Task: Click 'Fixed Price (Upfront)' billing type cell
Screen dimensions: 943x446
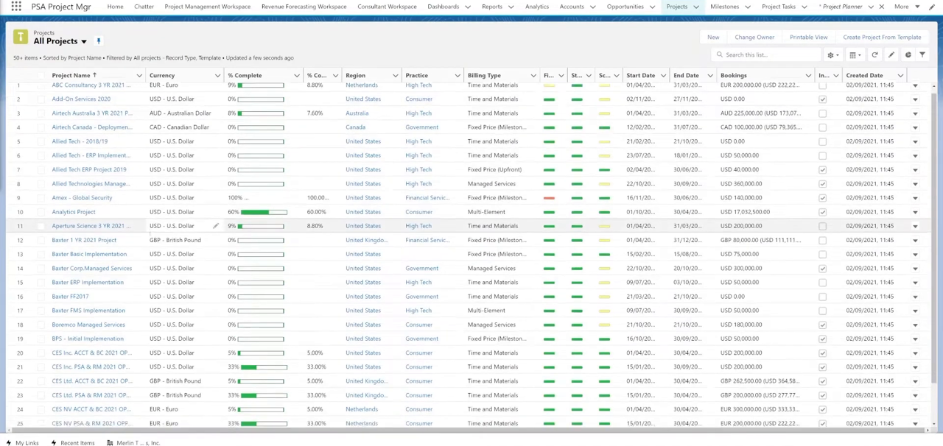Action: tap(494, 170)
